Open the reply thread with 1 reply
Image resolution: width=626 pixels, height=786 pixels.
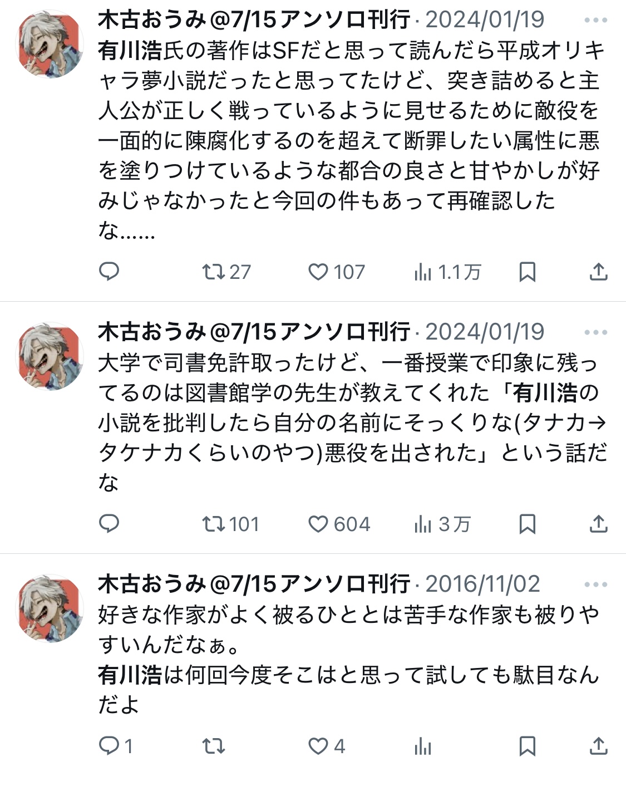116,746
